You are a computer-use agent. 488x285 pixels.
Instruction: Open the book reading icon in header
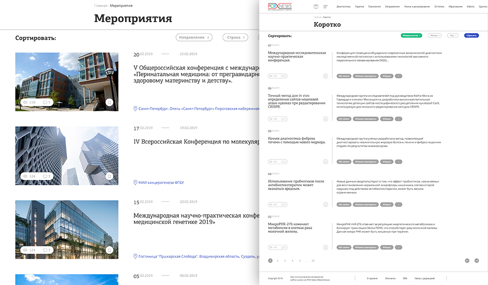(x=316, y=7)
